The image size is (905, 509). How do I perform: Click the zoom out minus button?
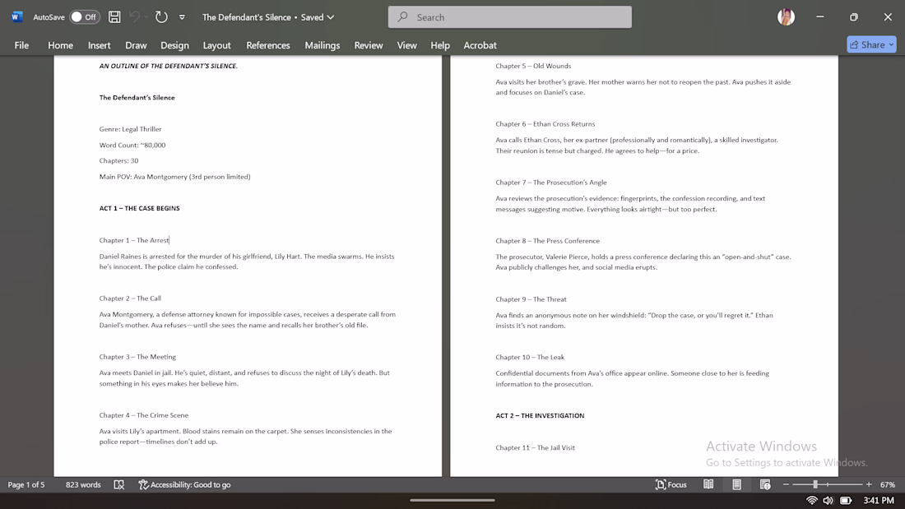tap(786, 485)
